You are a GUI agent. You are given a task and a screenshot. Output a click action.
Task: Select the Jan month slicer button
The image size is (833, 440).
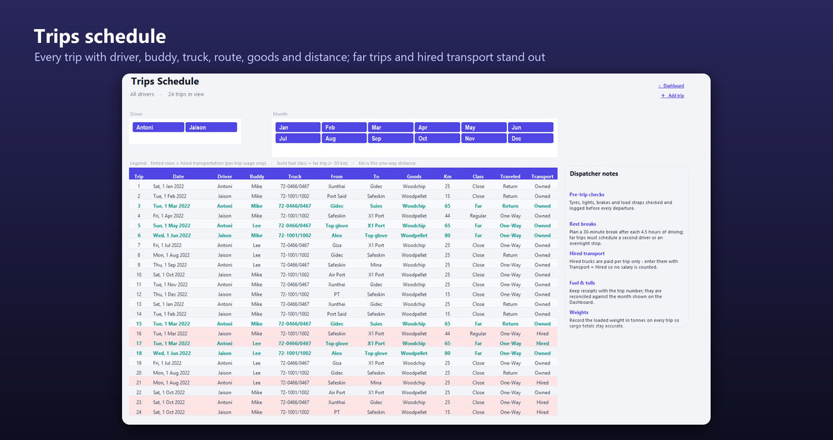[298, 128]
